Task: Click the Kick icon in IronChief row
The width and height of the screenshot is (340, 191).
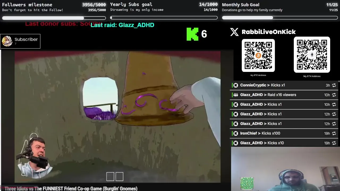Action: point(236,133)
